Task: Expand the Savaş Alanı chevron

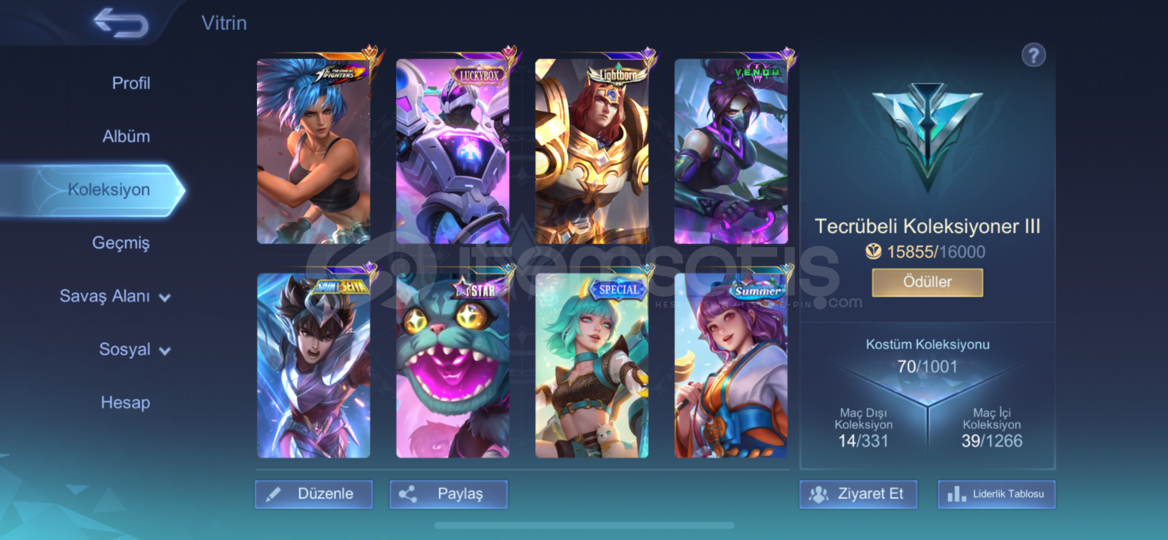Action: [164, 298]
